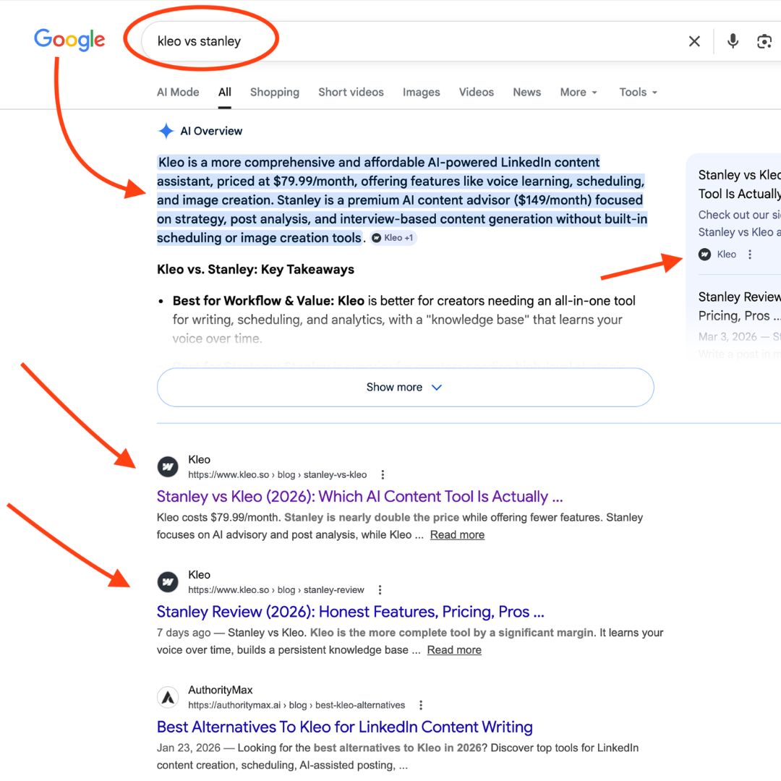The image size is (781, 781).
Task: Expand AI Overview with Show more
Action: point(405,388)
